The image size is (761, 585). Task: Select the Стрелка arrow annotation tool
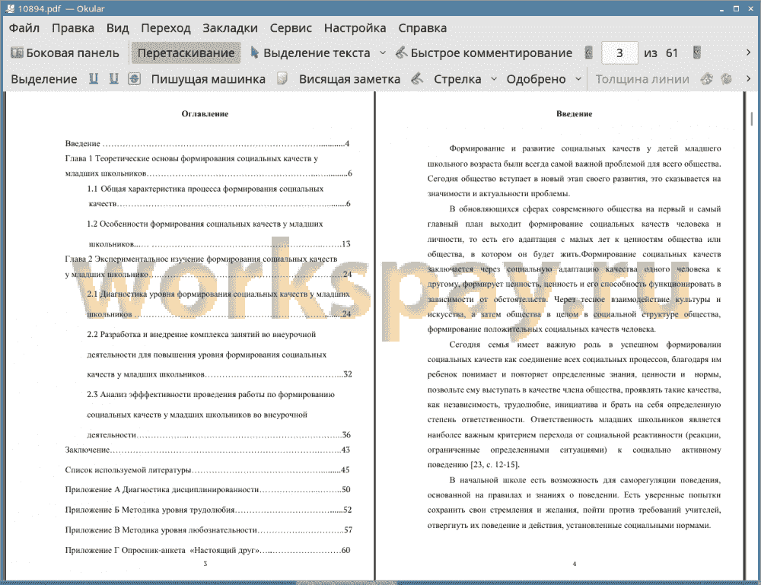pos(457,79)
